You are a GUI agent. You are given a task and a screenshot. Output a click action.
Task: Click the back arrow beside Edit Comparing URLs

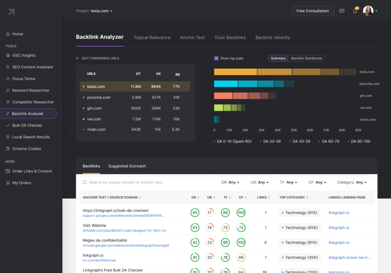tap(77, 58)
